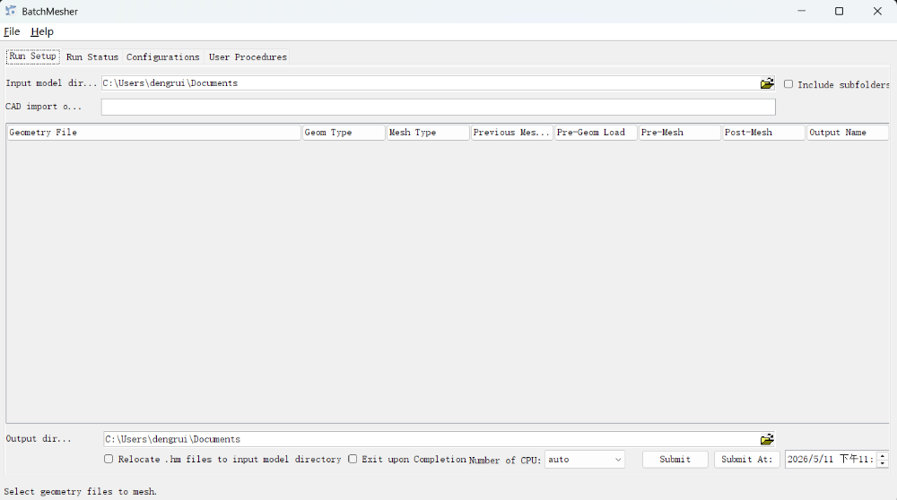Switch to the Run Setup tab
Image resolution: width=897 pixels, height=500 pixels.
coord(32,56)
